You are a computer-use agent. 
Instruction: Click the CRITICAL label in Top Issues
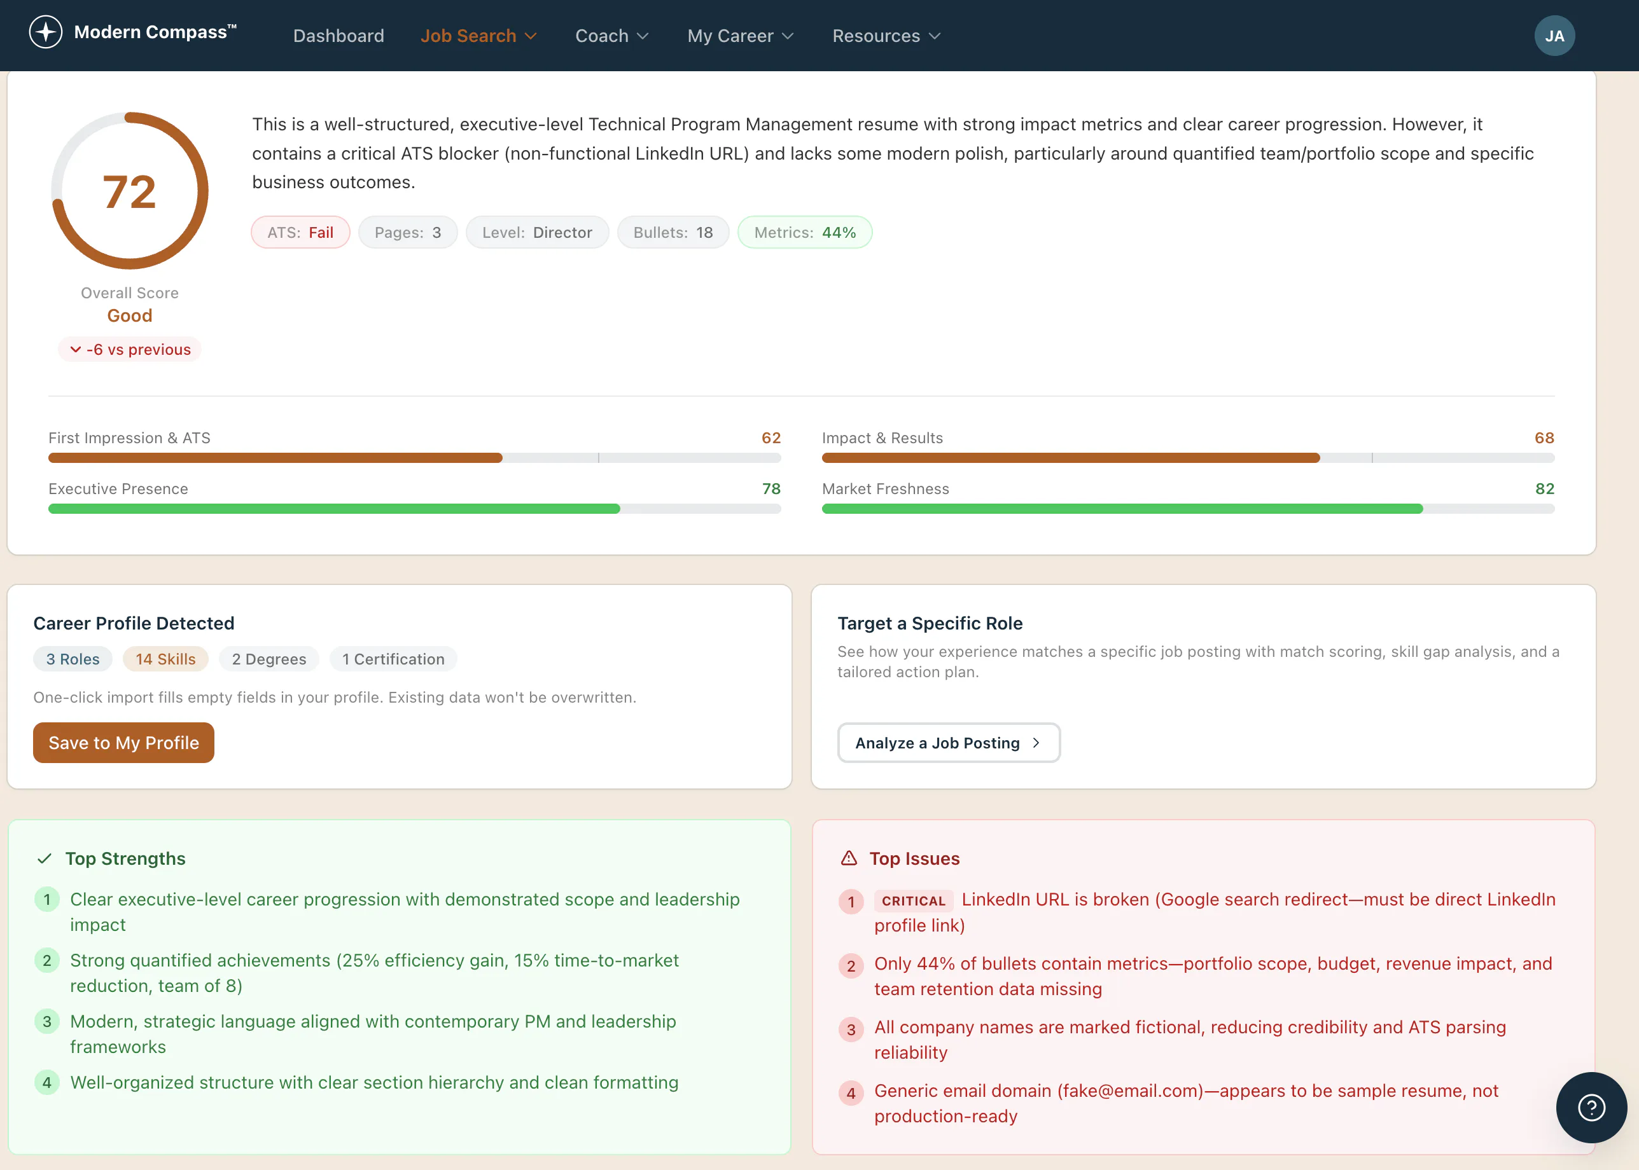(913, 900)
